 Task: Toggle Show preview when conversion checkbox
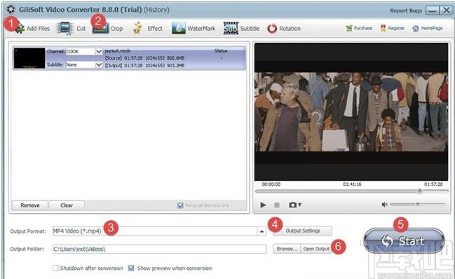[x=131, y=268]
